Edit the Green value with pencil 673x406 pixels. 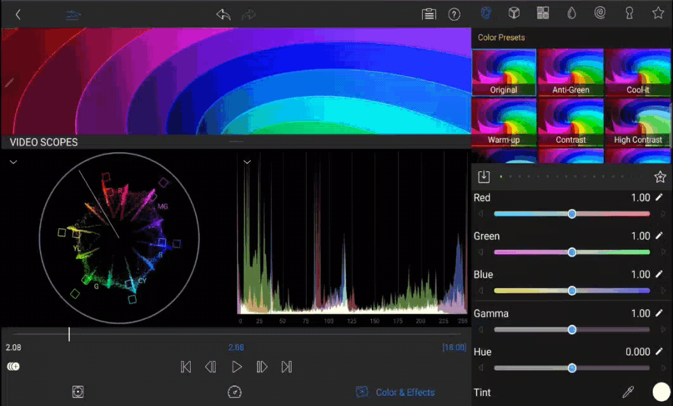point(659,235)
